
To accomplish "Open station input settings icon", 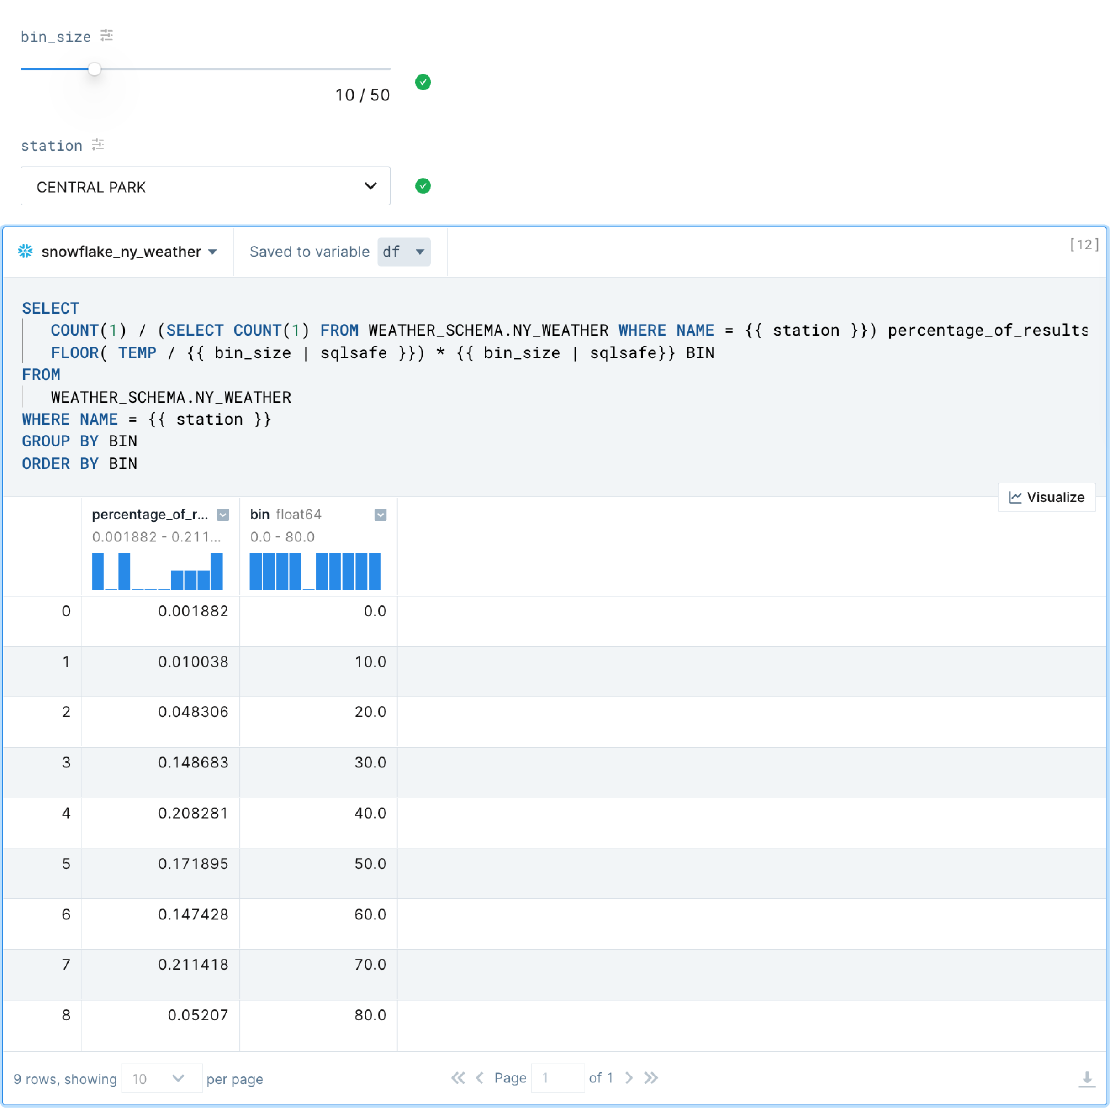I will tap(98, 145).
